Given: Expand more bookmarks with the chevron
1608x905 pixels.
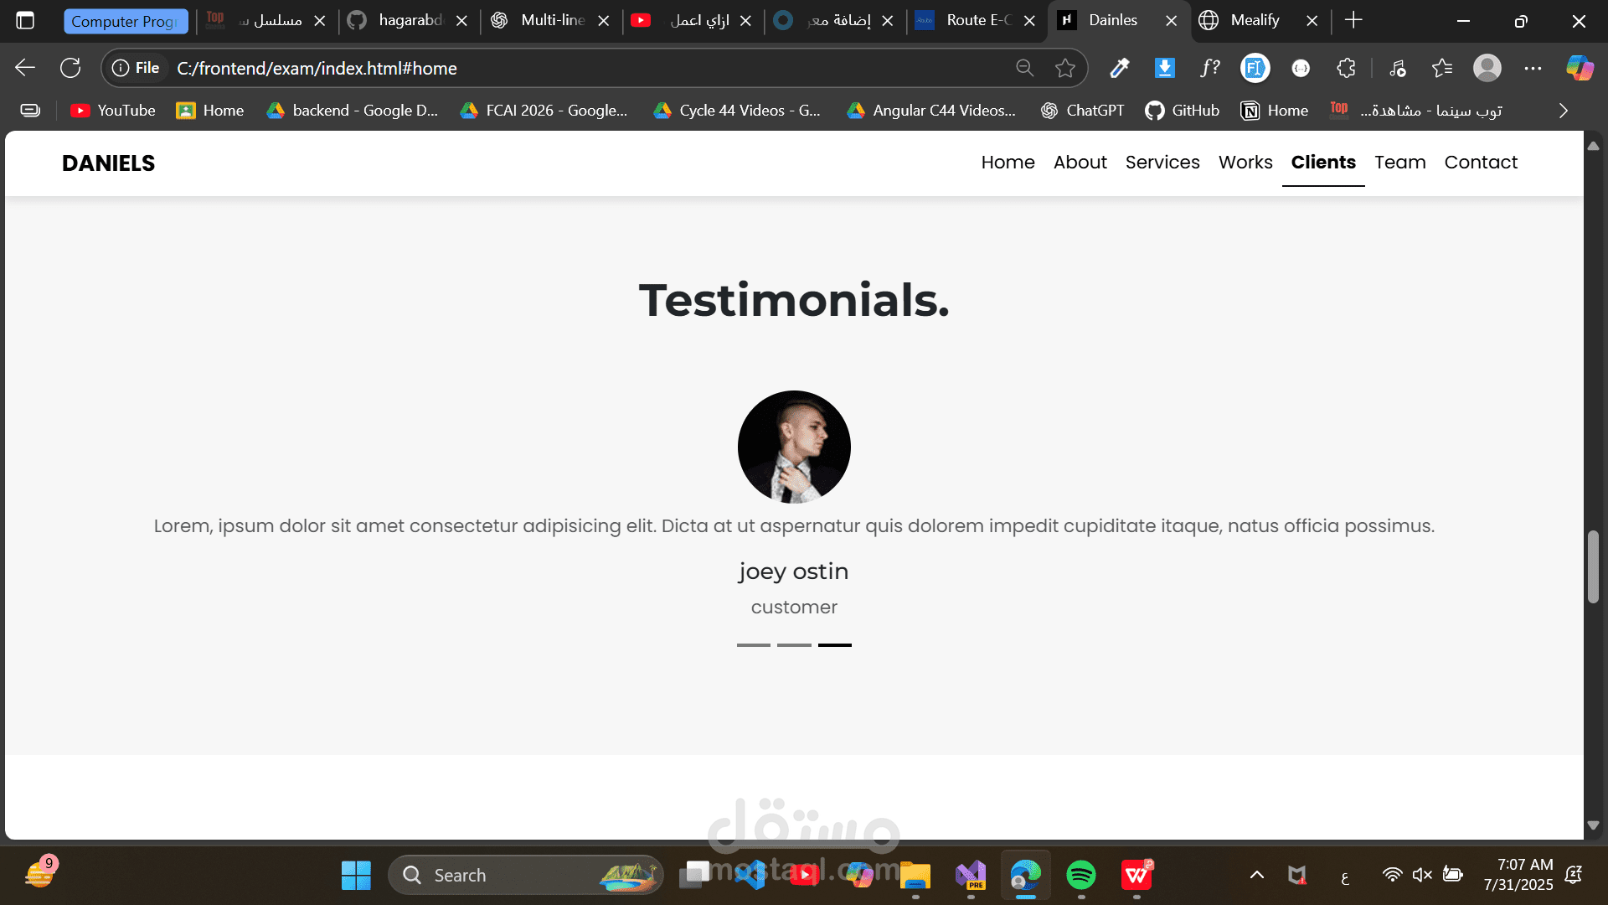Looking at the screenshot, I should 1563,111.
